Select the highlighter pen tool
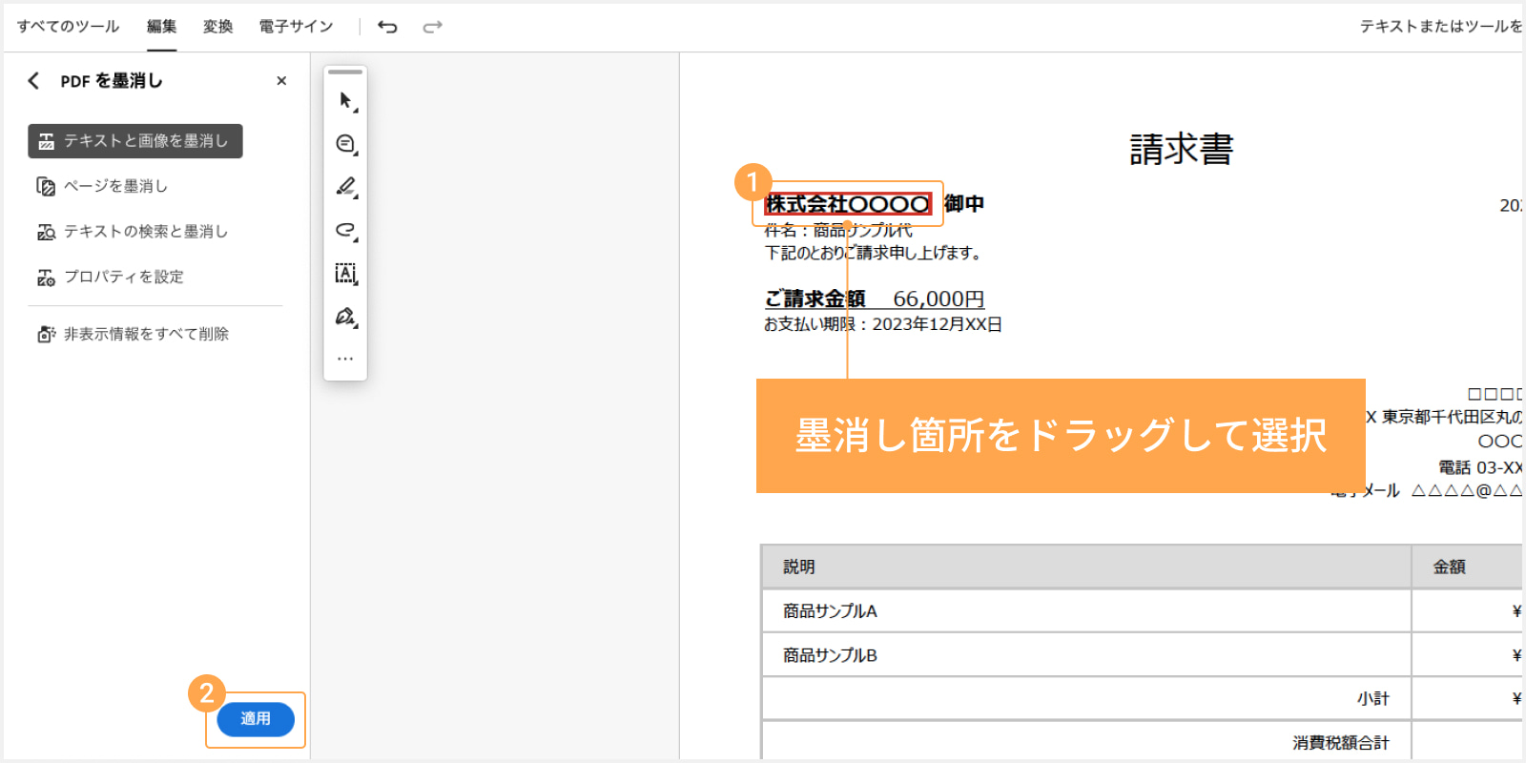 (x=345, y=187)
